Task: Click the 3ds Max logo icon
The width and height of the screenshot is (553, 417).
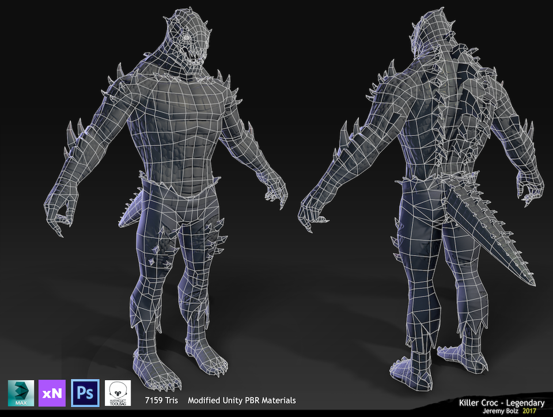Action: click(x=21, y=393)
